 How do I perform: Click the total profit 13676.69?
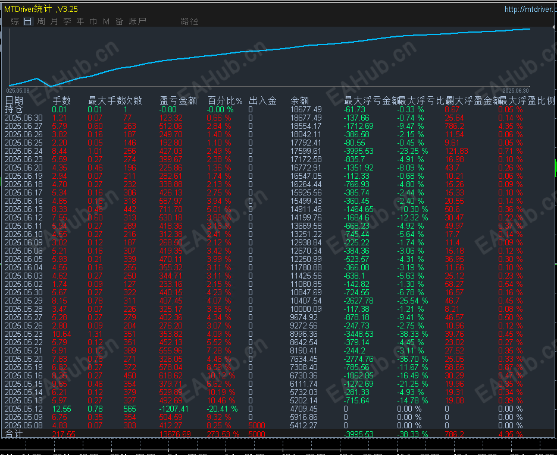pyautogui.click(x=175, y=434)
